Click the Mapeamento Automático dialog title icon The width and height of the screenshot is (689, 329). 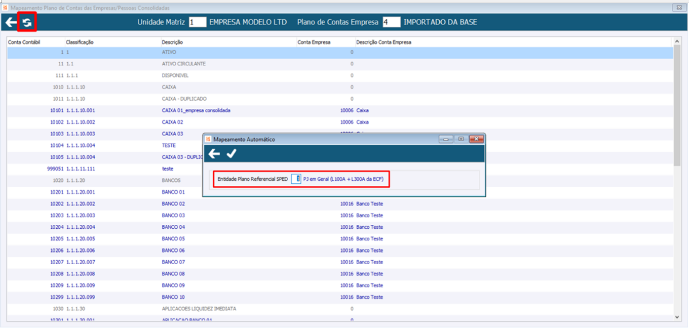click(x=208, y=139)
